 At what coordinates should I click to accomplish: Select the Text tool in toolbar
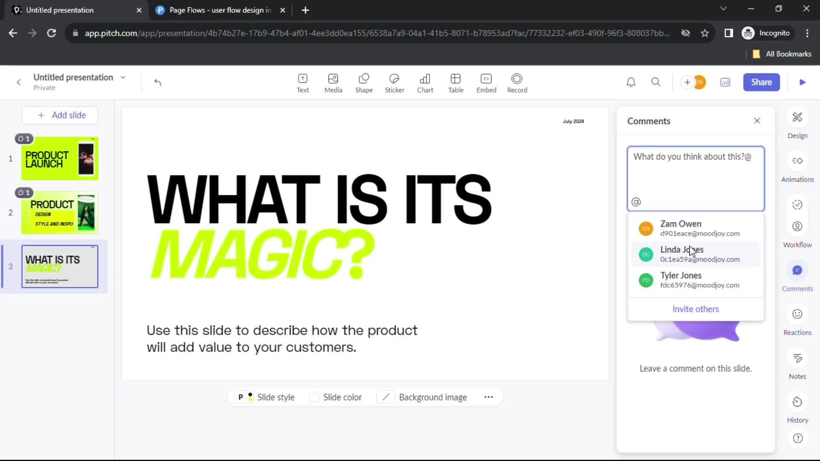coord(302,82)
